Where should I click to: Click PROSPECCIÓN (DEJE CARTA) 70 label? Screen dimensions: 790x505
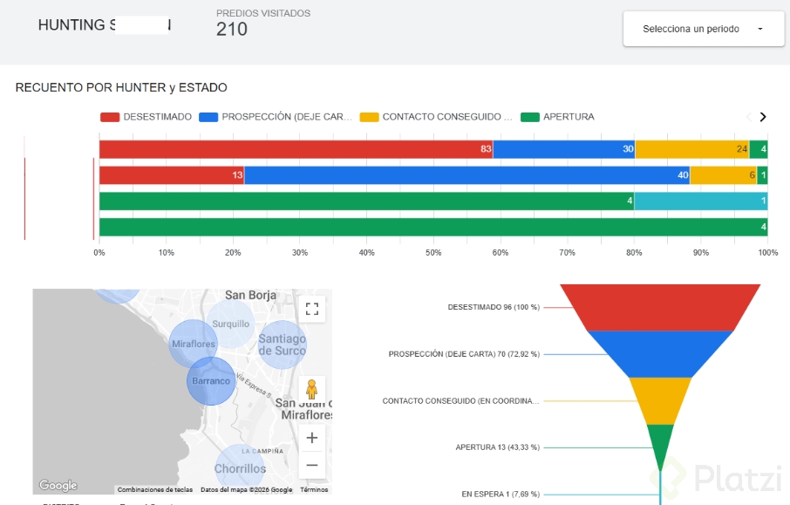coord(464,354)
